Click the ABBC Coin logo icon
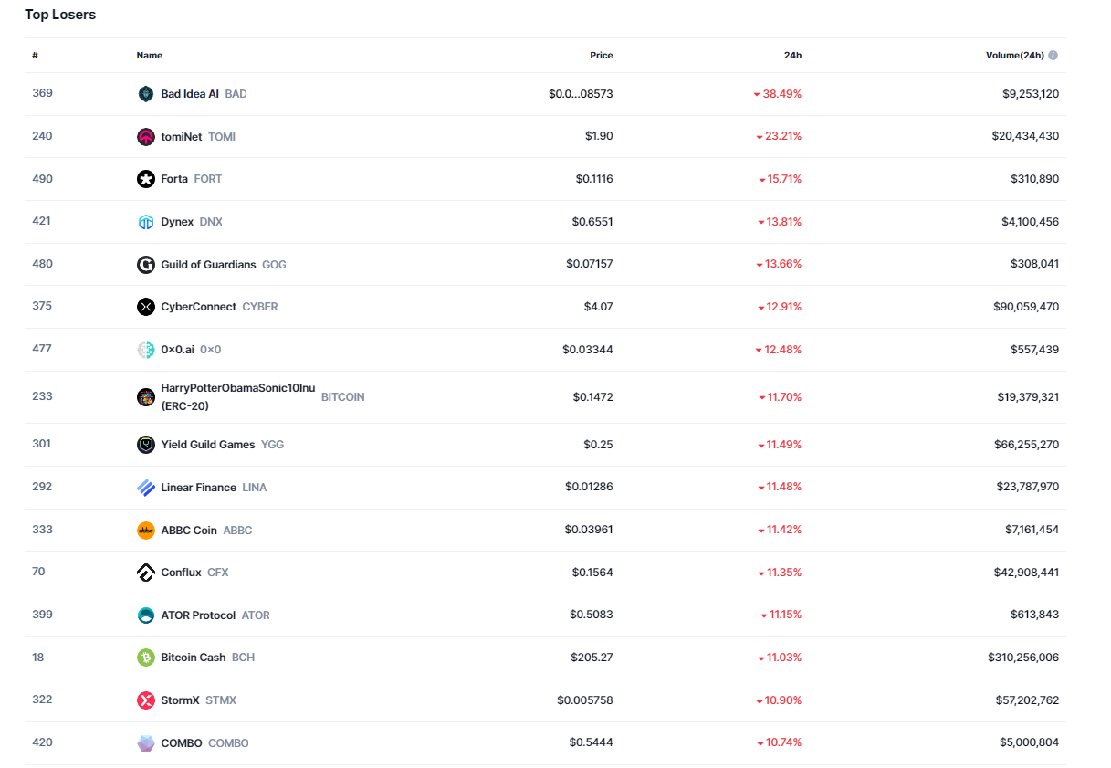 146,531
